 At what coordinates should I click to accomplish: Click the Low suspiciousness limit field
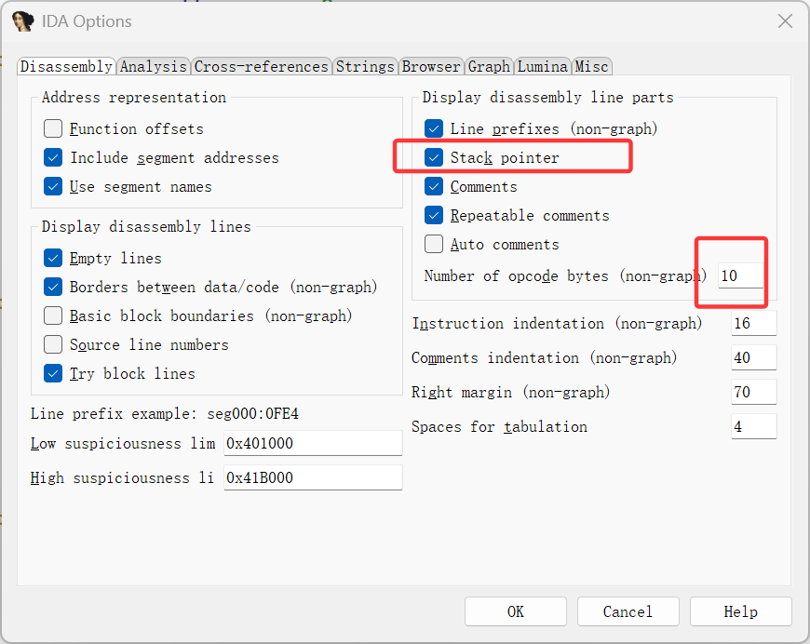click(313, 443)
